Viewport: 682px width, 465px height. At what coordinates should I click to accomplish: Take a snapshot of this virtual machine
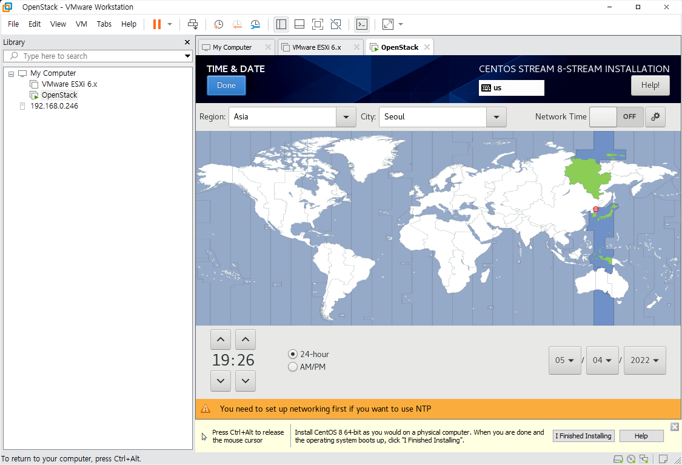pos(218,24)
